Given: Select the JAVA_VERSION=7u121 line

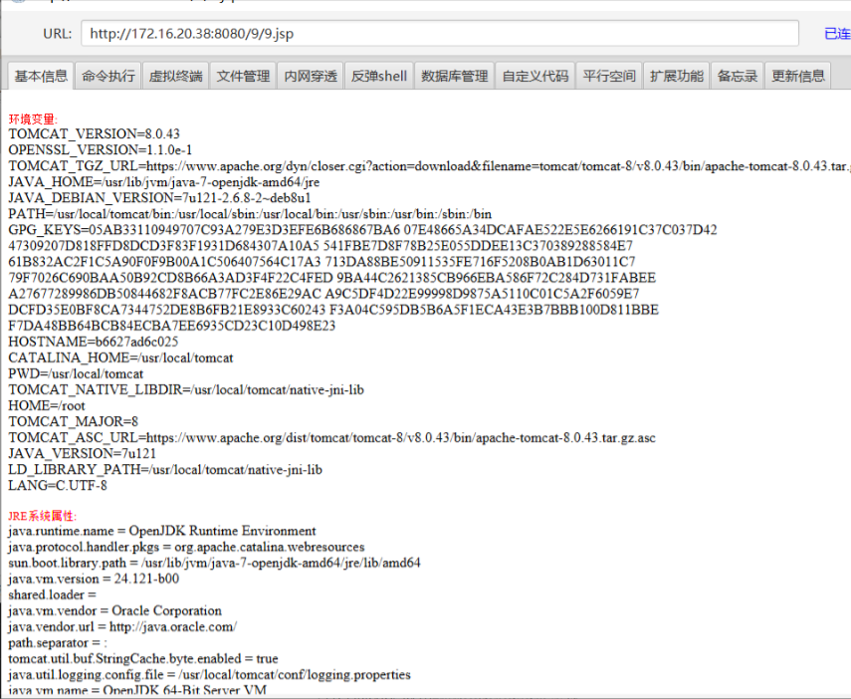Looking at the screenshot, I should pyautogui.click(x=82, y=453).
